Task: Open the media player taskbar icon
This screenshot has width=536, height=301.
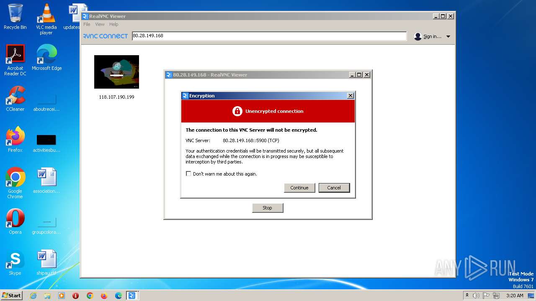Action: pyautogui.click(x=62, y=296)
